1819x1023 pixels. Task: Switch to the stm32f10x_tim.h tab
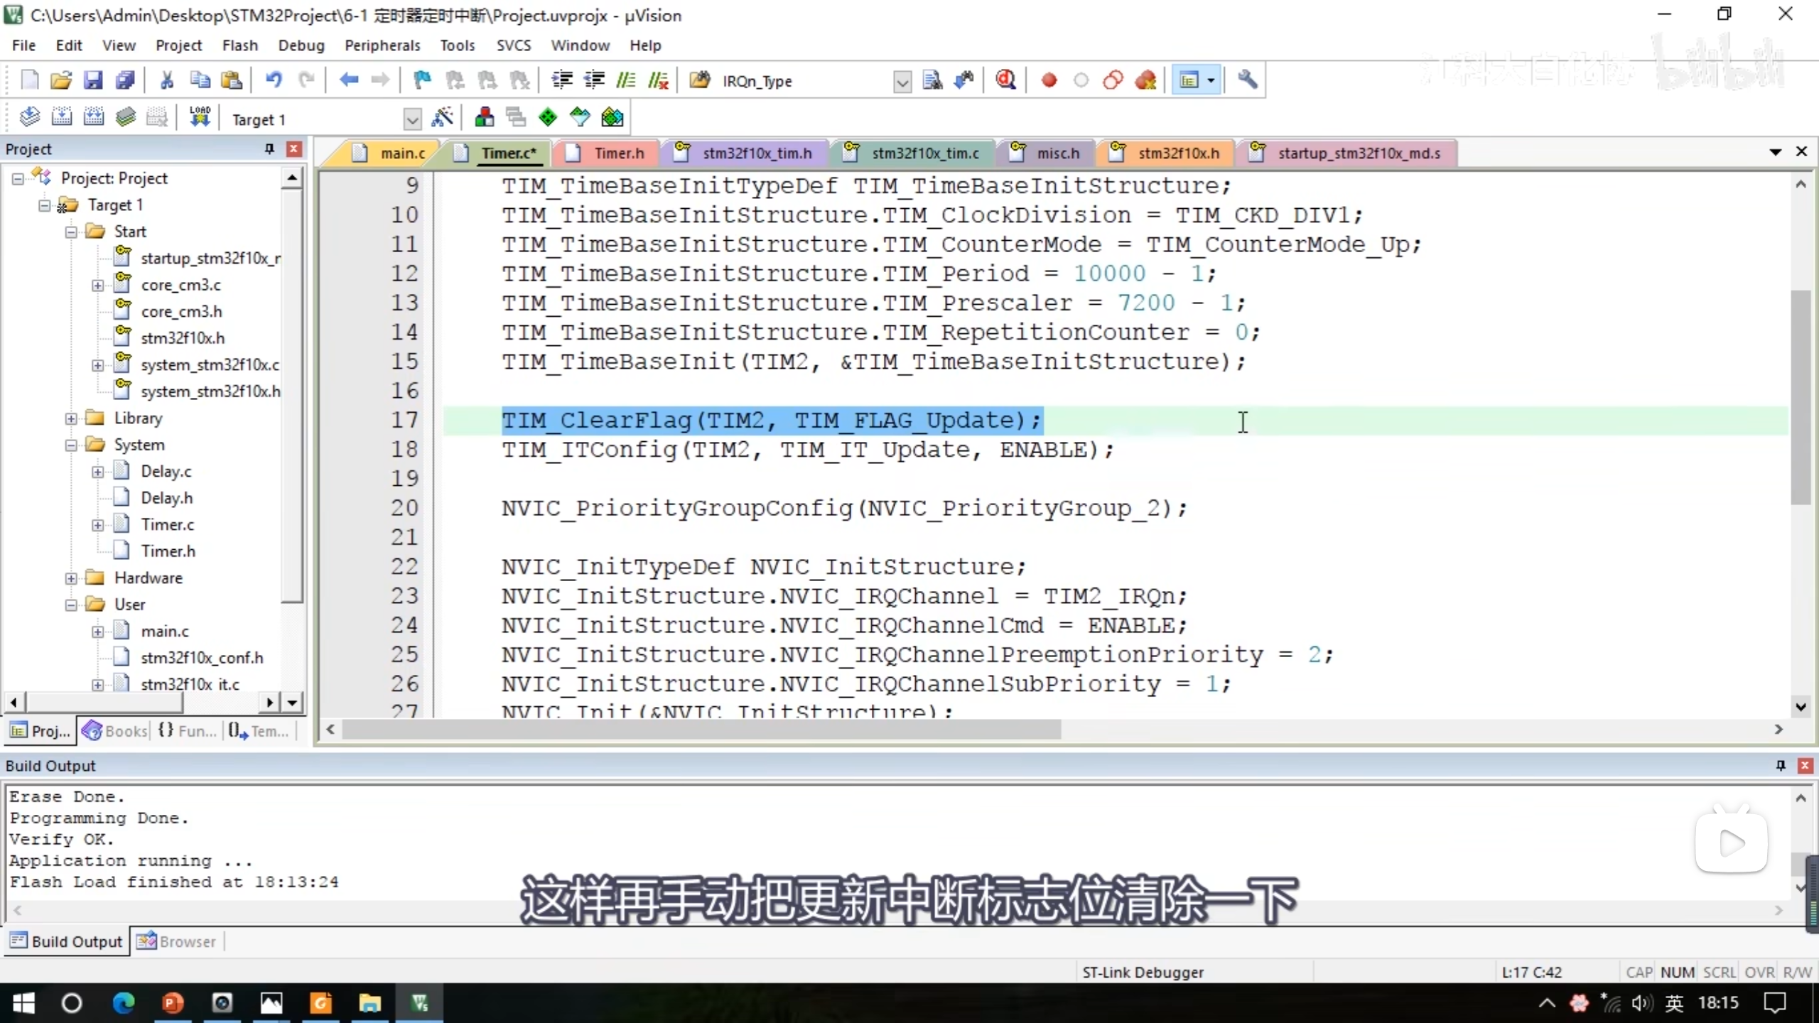[756, 153]
